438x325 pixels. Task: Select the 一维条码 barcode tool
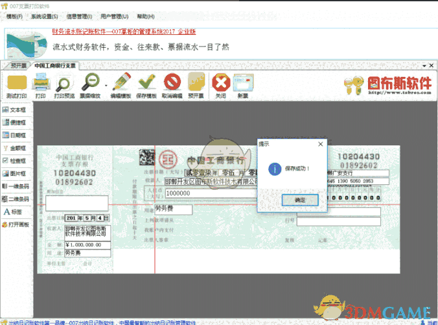tap(16, 186)
